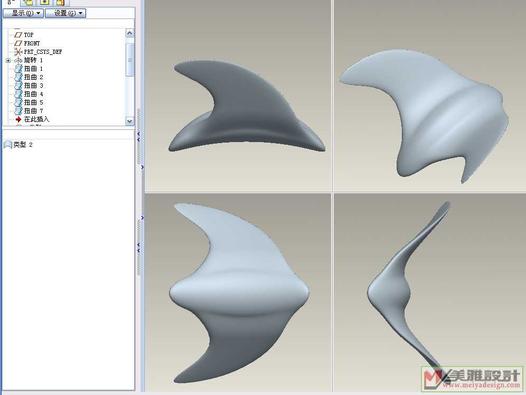Click model tree scroll up arrow
526x395 pixels.
(x=130, y=33)
